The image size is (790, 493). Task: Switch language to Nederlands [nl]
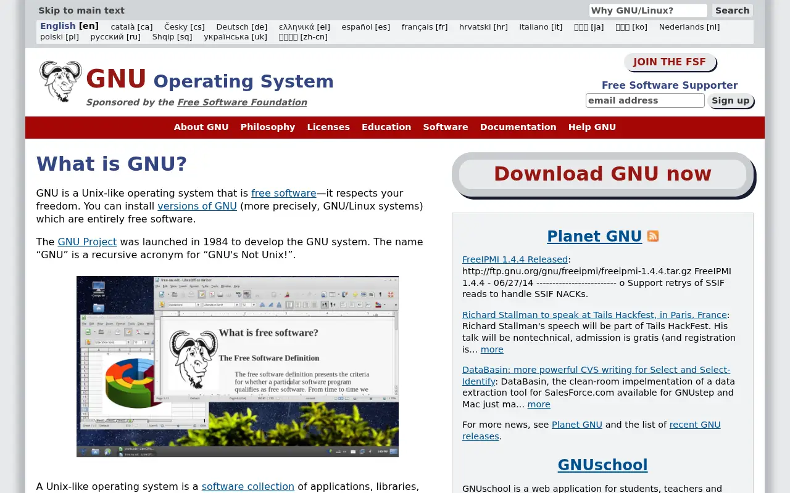tap(689, 27)
